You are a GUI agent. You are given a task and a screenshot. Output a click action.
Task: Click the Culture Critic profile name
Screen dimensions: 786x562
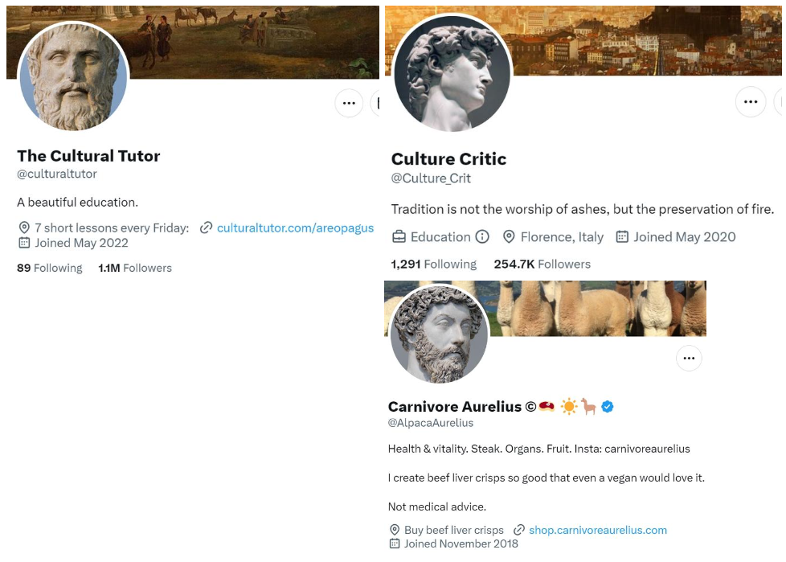click(x=448, y=159)
